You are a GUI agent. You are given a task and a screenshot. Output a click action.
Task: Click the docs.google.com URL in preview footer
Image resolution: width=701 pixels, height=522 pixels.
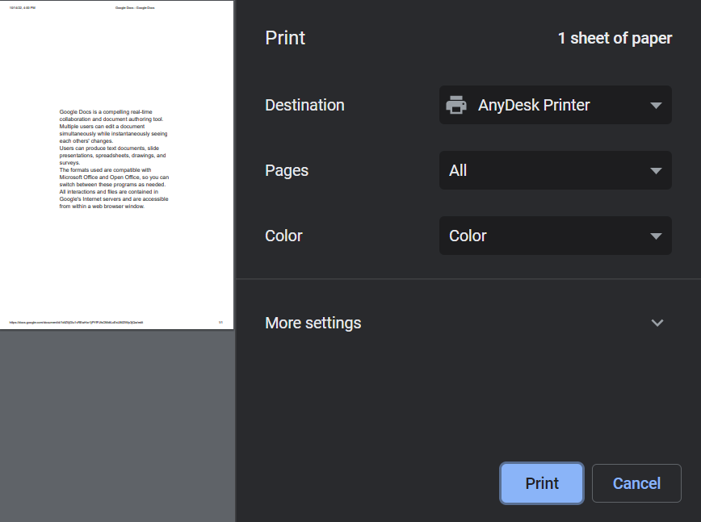pos(77,323)
